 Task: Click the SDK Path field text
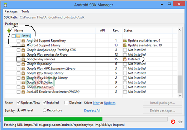52,17
